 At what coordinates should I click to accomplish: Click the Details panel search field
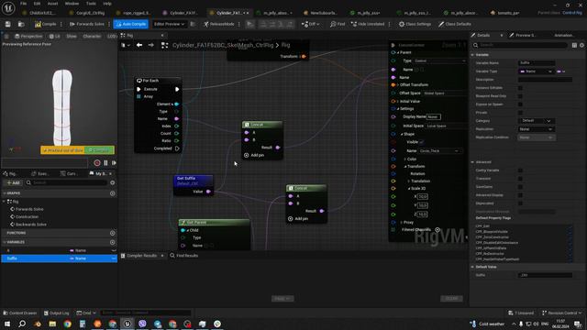pos(520,45)
